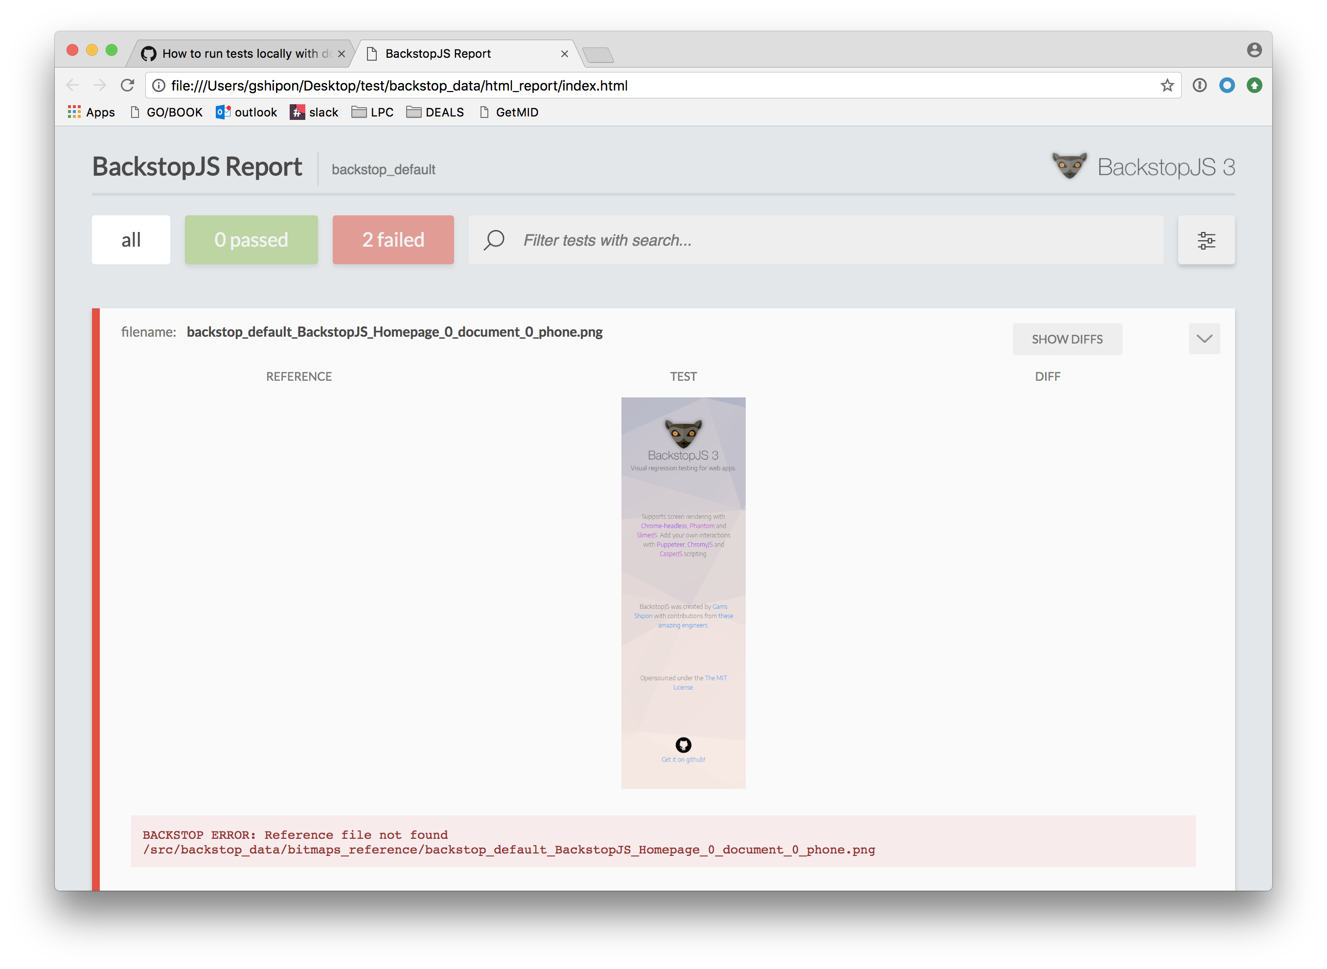Bookmark the page with the star icon
This screenshot has width=1327, height=969.
tap(1167, 85)
